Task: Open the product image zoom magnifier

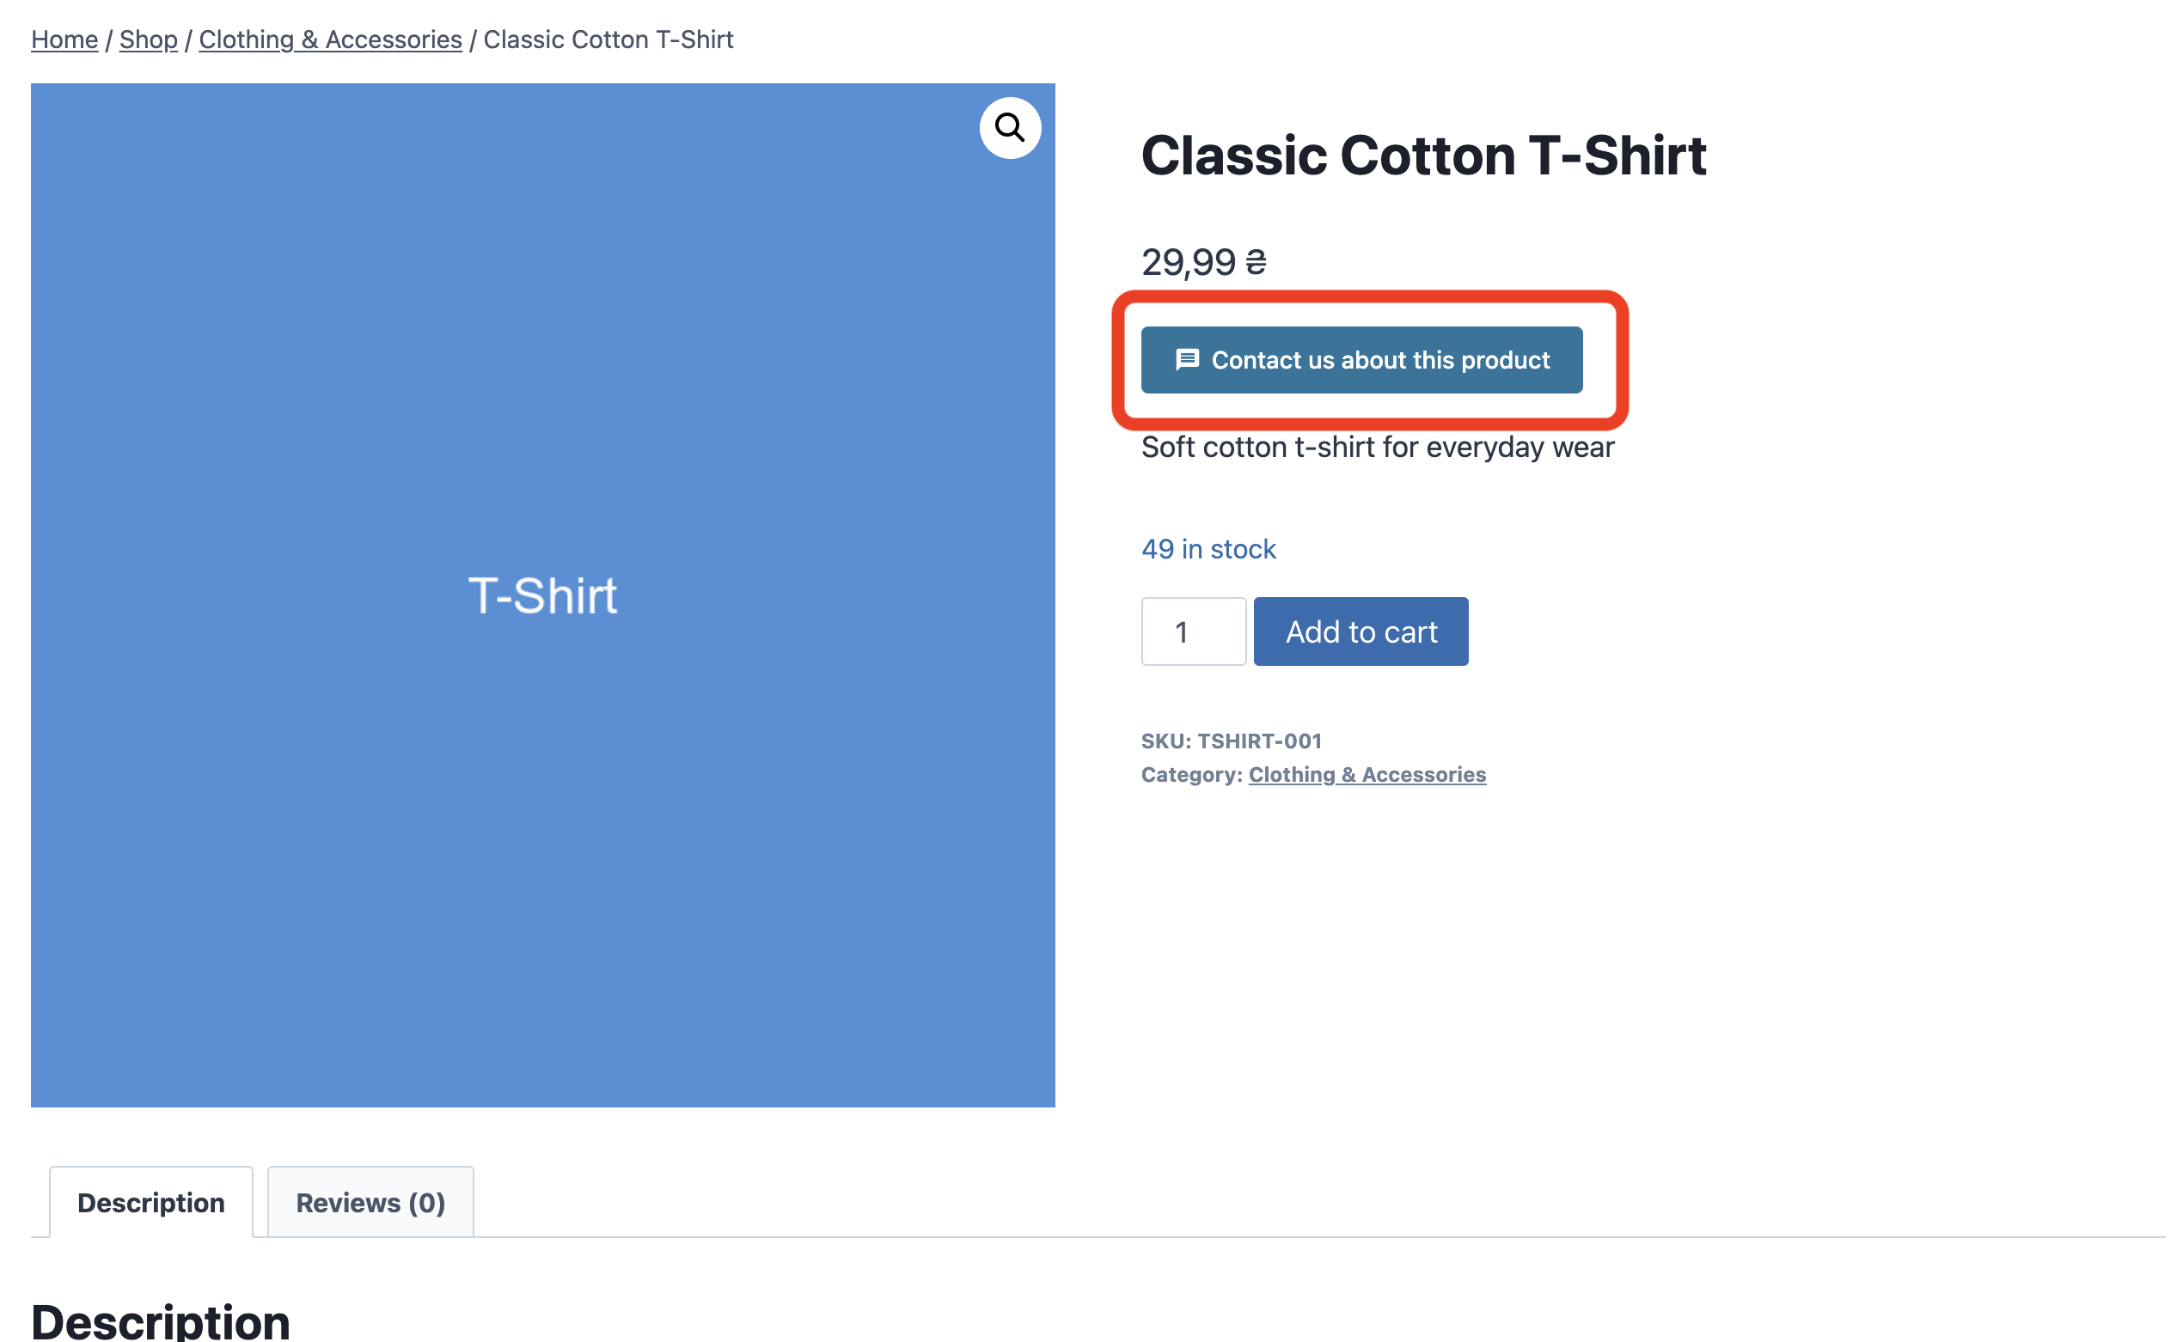Action: tap(1009, 128)
